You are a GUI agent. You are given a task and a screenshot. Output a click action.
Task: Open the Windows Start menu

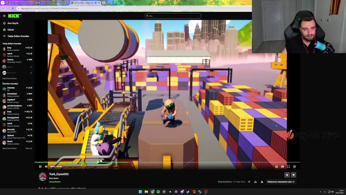(x=140, y=192)
